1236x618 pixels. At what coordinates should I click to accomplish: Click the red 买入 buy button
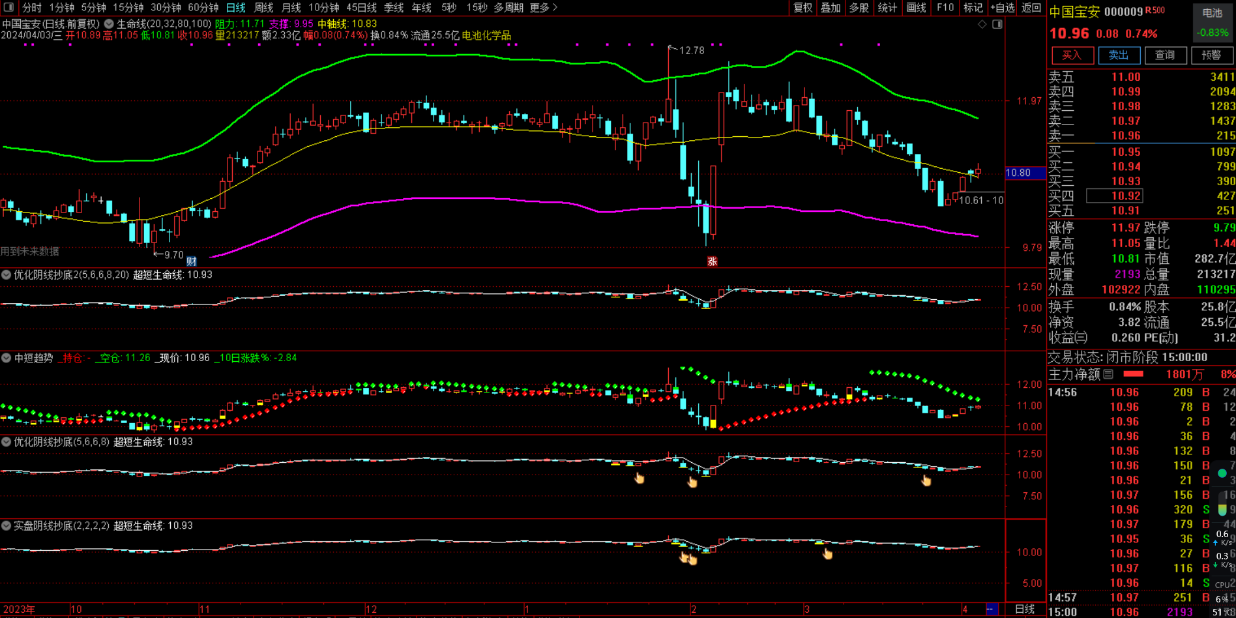click(x=1072, y=55)
